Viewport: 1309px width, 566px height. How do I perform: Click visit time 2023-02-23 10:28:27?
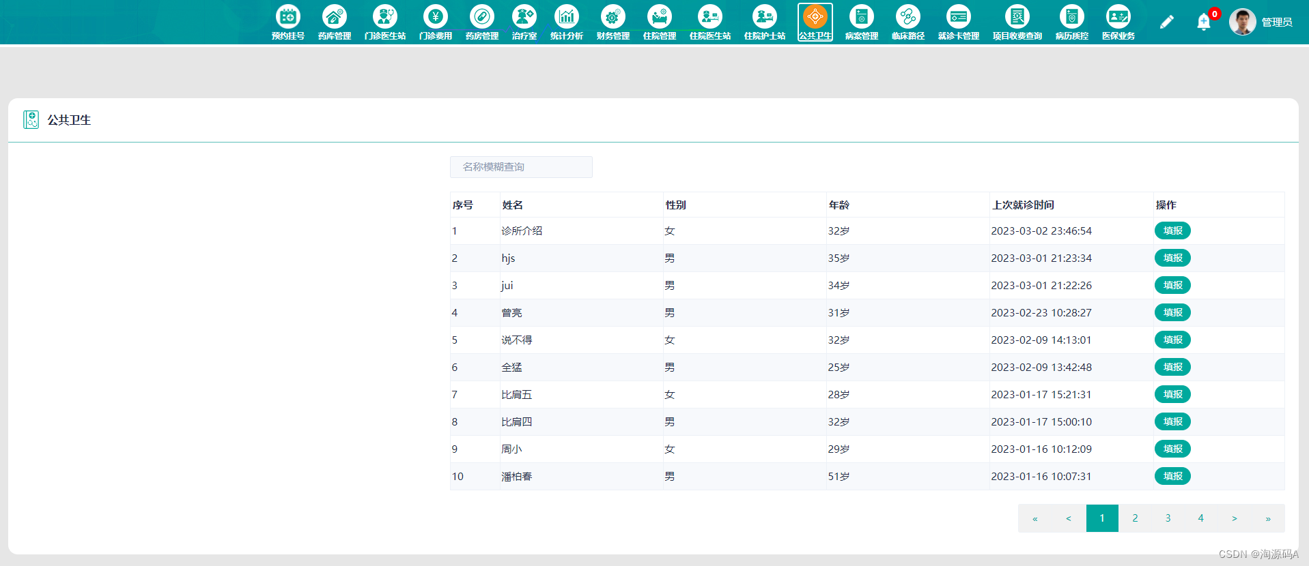[1041, 313]
